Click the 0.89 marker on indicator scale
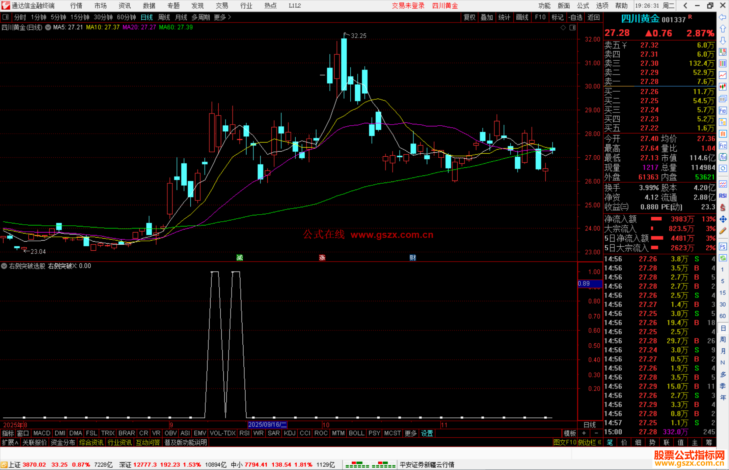Viewport: 729px width, 470px height. pyautogui.click(x=584, y=284)
